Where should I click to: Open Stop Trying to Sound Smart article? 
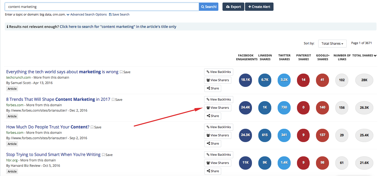click(53, 154)
